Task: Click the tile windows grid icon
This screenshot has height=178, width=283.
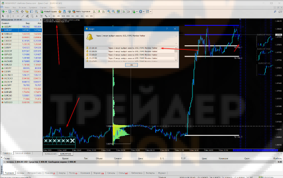Action: point(118,11)
